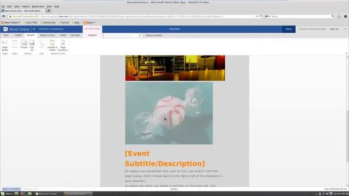The height and width of the screenshot is (196, 349).
Task: Open Header & Footer tool
Action: tap(52, 46)
